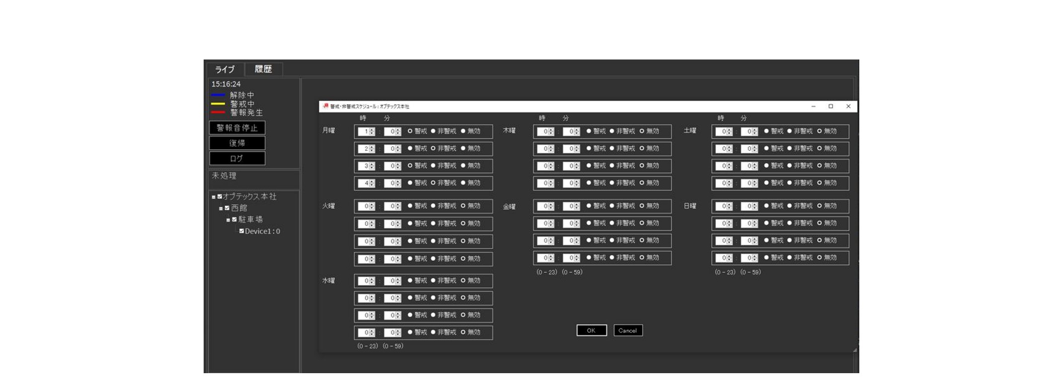Uncheck the 駐車場 checkbox
This screenshot has width=1052, height=392.
point(234,220)
